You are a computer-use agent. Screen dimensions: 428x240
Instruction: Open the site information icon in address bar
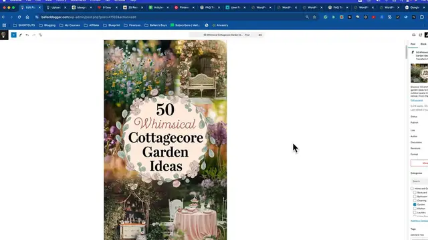tap(37, 17)
